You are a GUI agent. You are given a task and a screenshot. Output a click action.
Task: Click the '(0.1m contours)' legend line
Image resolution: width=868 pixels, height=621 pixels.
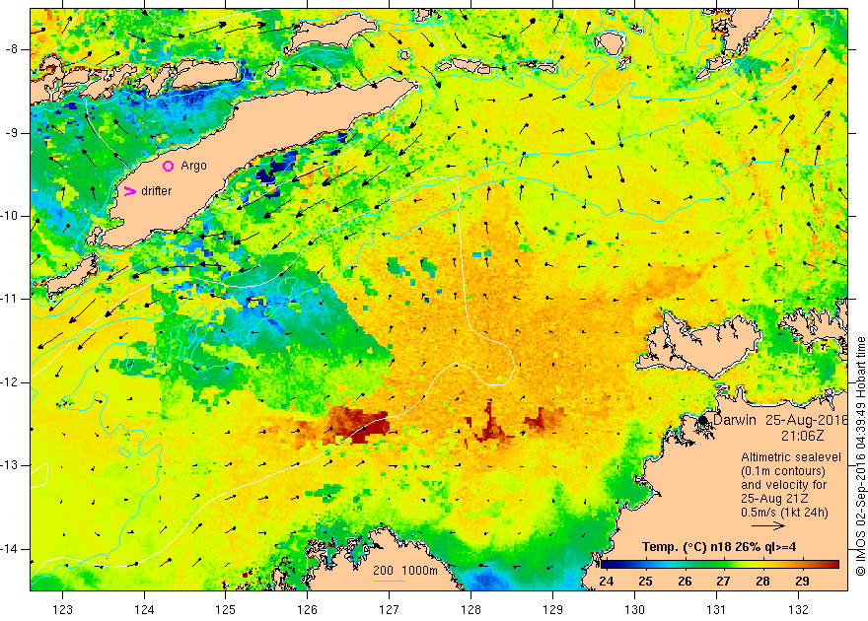coord(783,471)
